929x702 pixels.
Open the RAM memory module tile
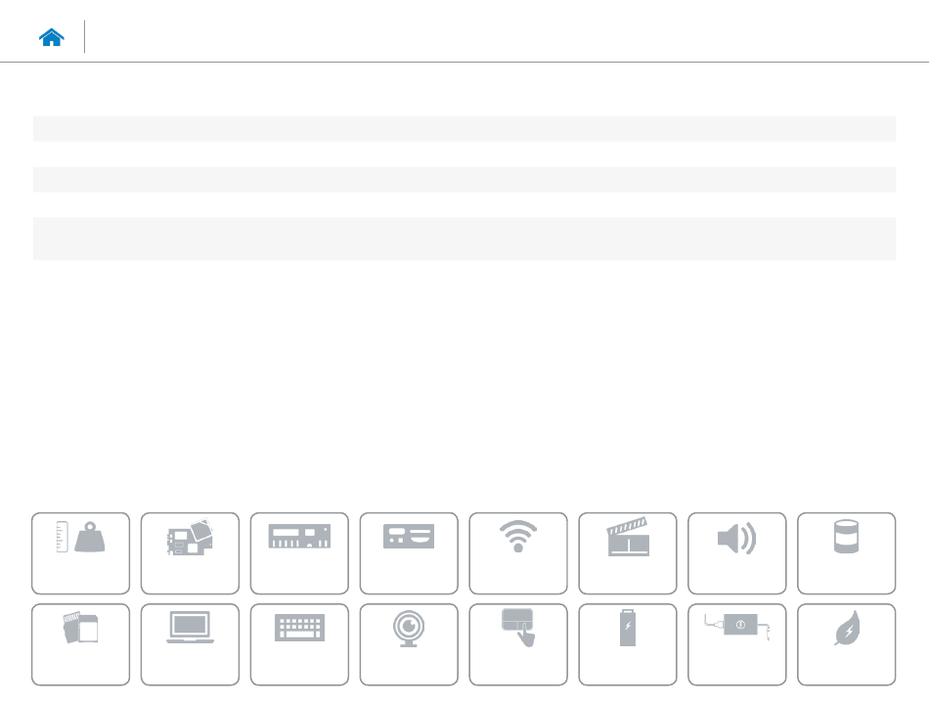point(299,553)
